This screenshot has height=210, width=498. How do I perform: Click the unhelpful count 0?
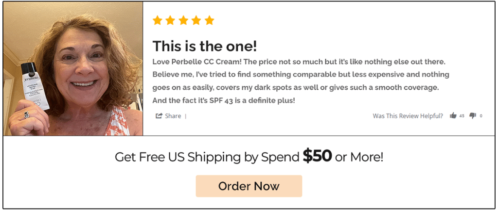pos(481,116)
